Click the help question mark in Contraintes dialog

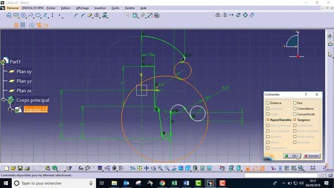click(x=306, y=95)
